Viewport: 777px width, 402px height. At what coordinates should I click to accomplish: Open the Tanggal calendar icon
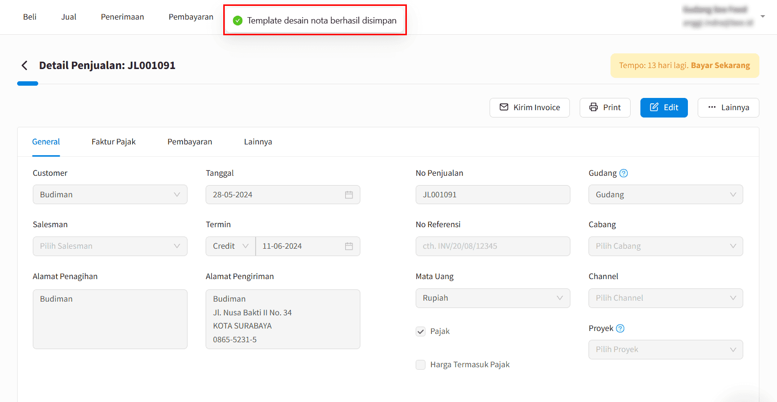point(349,195)
